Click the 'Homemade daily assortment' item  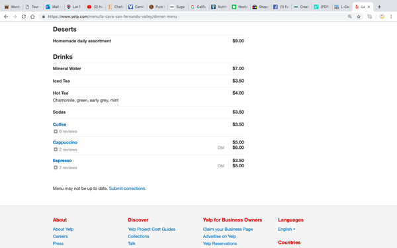coord(82,41)
